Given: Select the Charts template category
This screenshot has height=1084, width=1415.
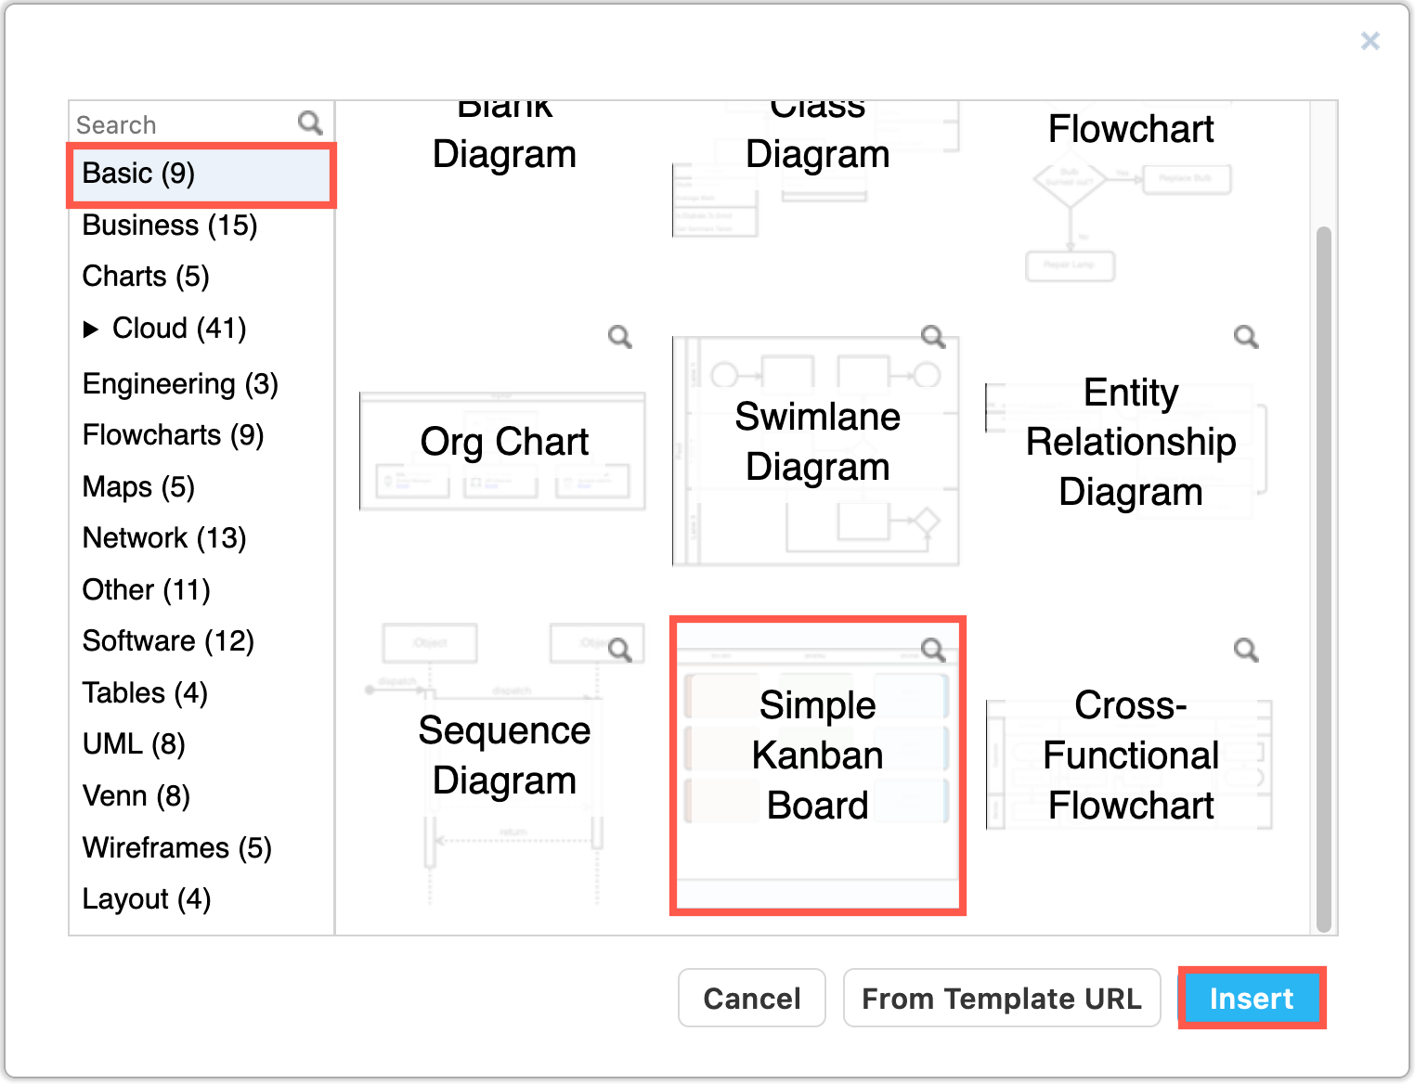Looking at the screenshot, I should pyautogui.click(x=145, y=276).
